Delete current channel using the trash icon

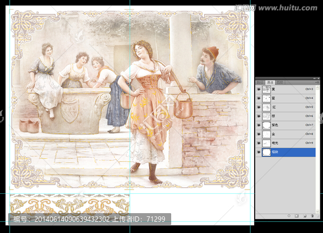click(x=312, y=216)
